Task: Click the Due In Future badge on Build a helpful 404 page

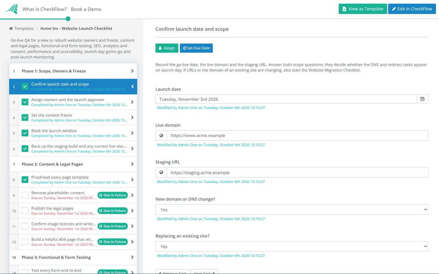Action: tap(112, 242)
